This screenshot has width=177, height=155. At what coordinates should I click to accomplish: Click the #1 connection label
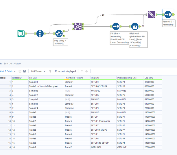tap(143, 26)
